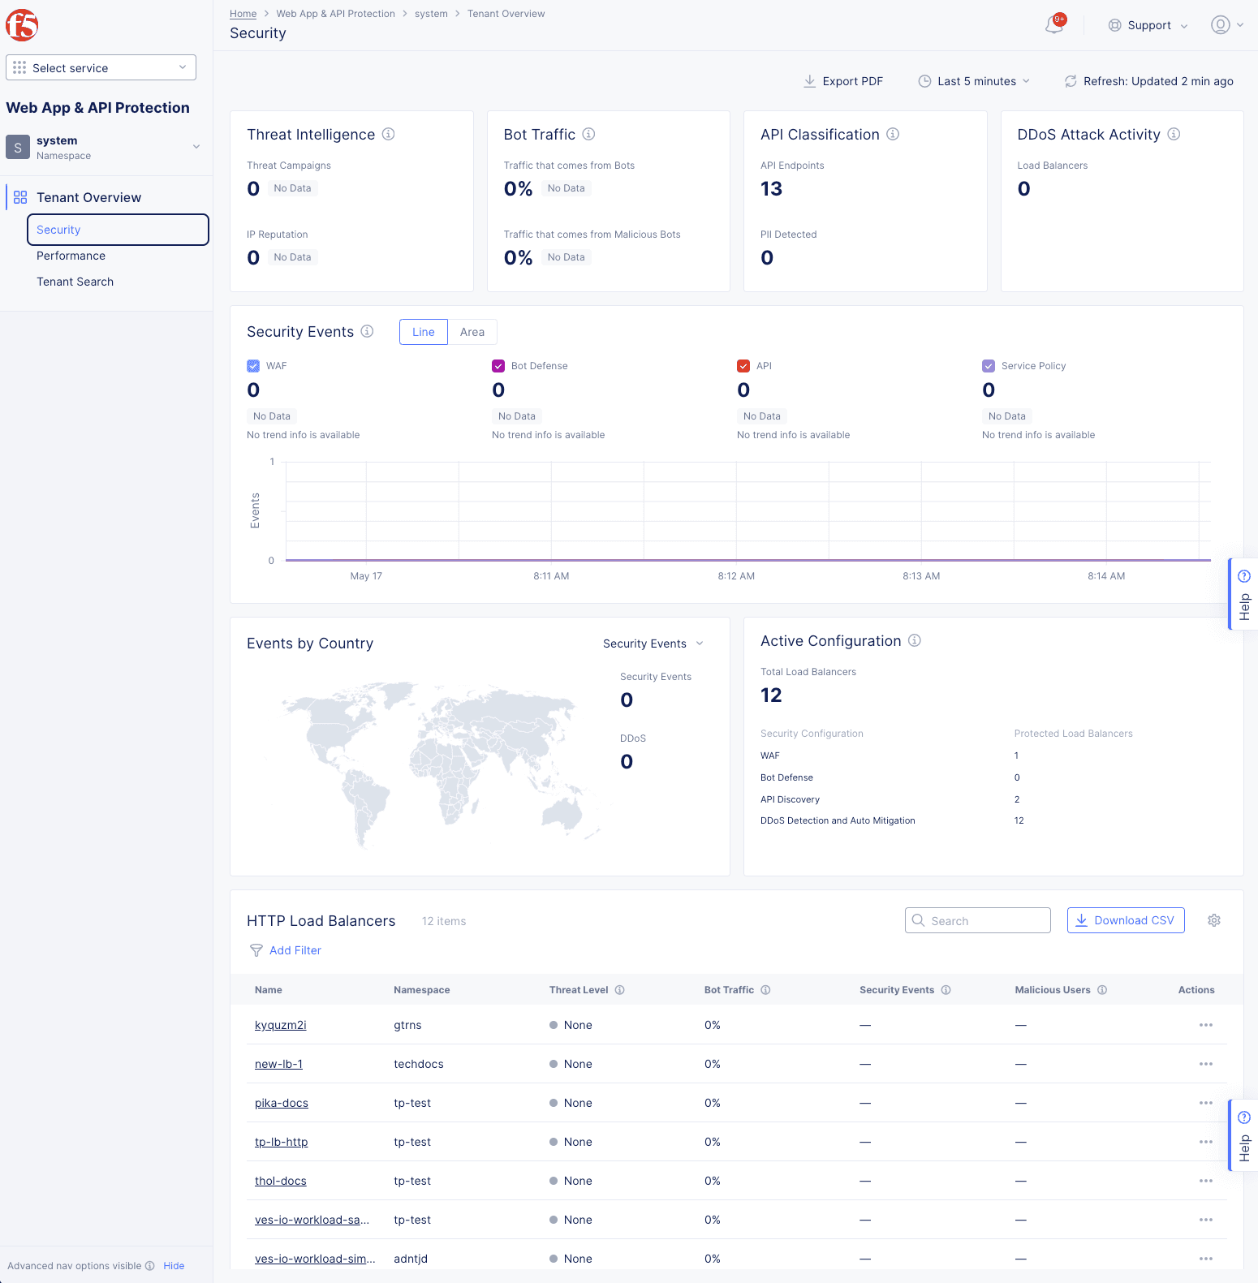1258x1283 pixels.
Task: Open the lower Help side tab
Action: [x=1244, y=1135]
